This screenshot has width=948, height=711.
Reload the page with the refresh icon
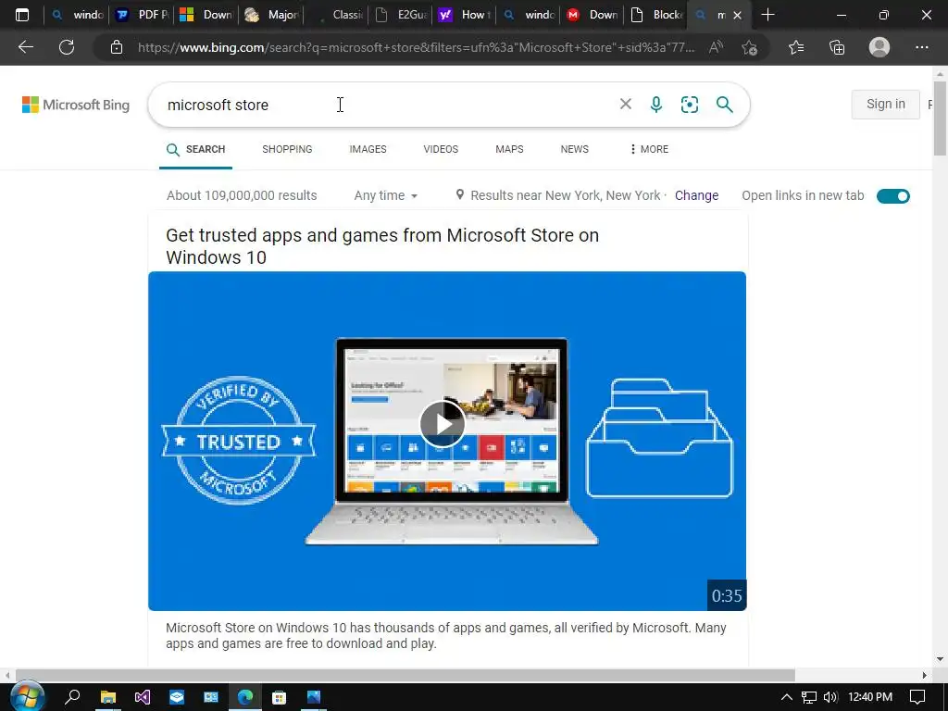coord(67,47)
